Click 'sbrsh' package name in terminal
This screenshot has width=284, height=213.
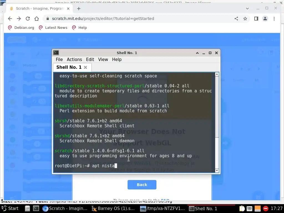[61, 121]
